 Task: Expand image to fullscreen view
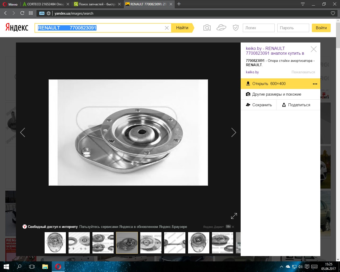click(x=234, y=216)
